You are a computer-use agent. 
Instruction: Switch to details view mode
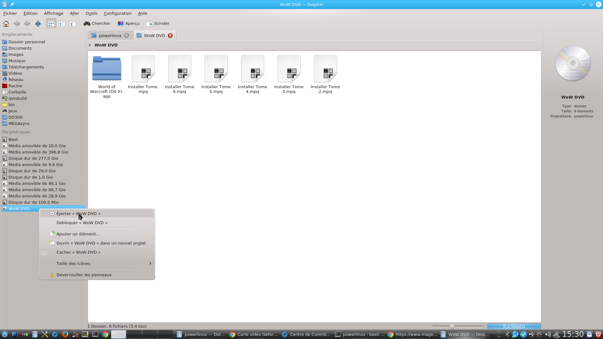pyautogui.click(x=73, y=24)
